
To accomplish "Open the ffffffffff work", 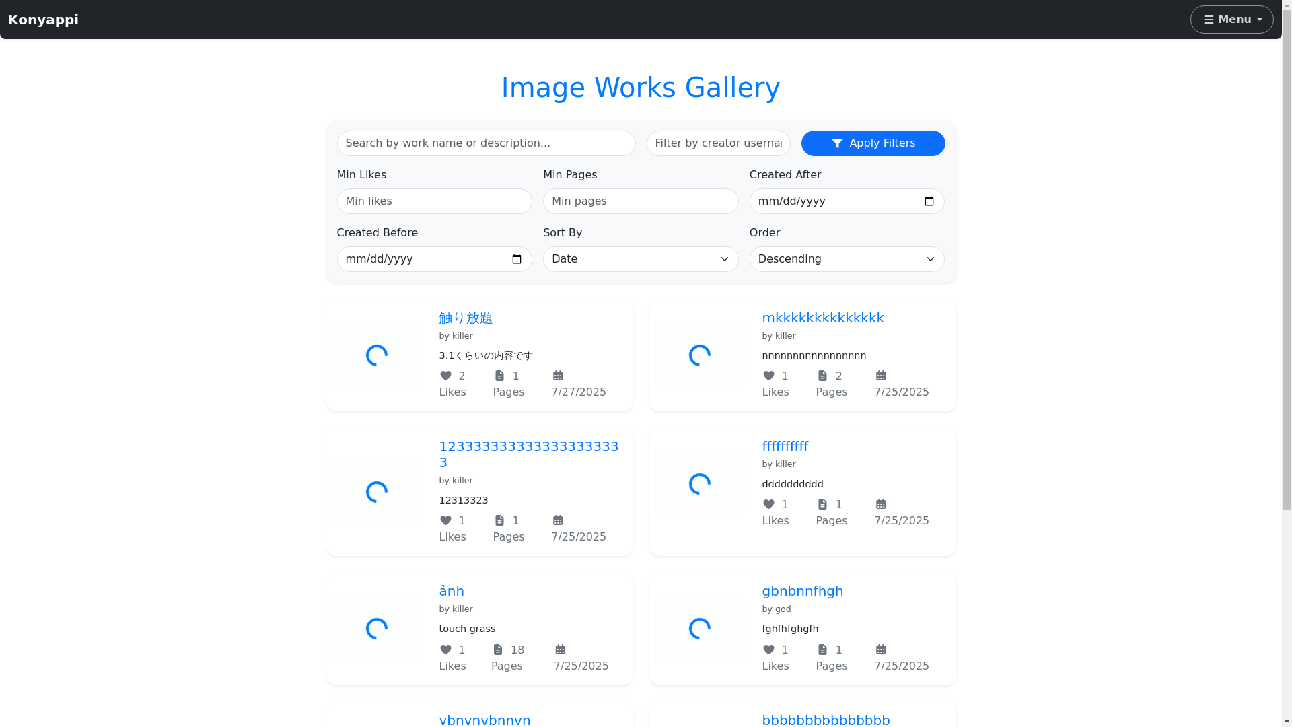I will [785, 446].
